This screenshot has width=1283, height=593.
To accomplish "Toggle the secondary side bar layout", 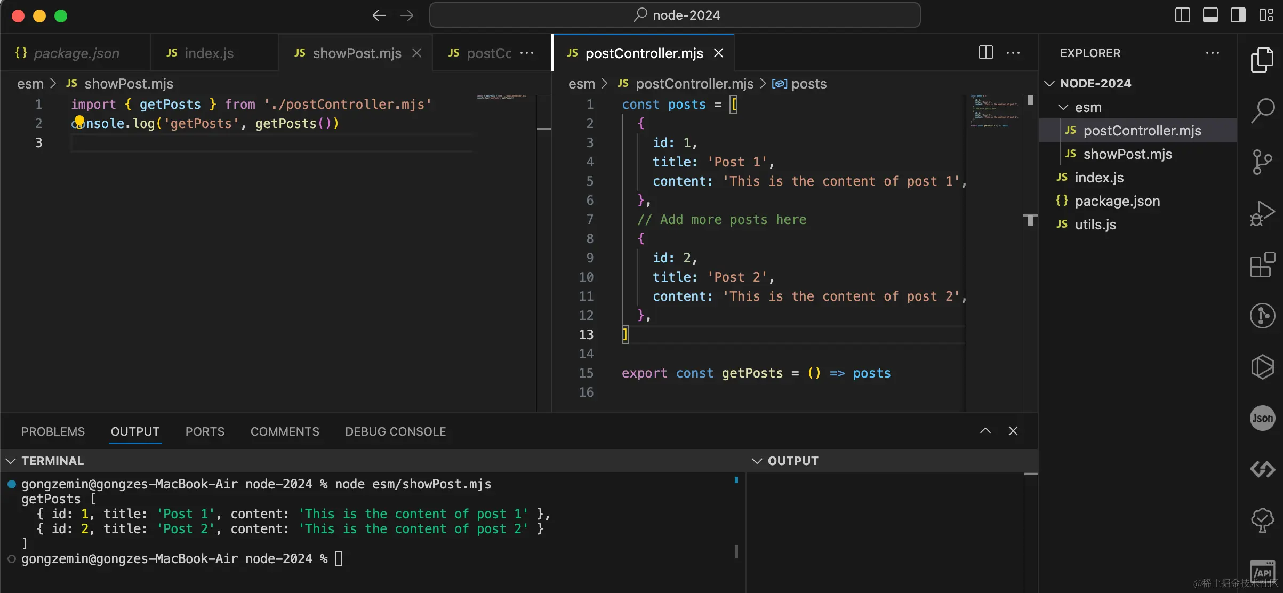I will [x=1238, y=15].
